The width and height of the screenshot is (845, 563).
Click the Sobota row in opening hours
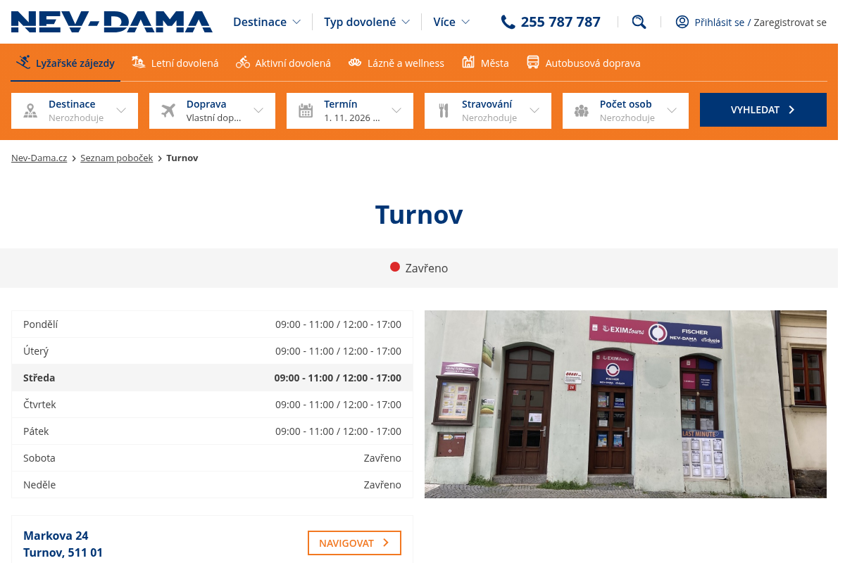click(212, 458)
